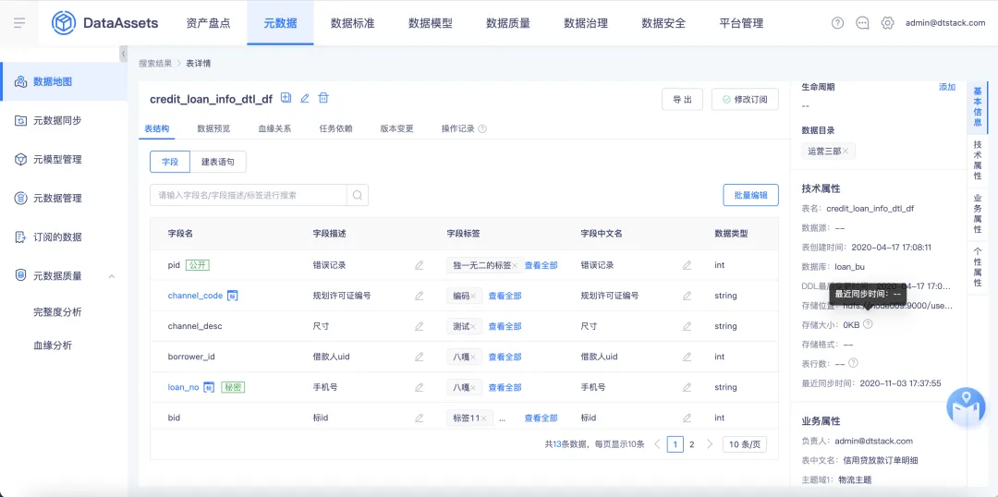Screen dimensions: 998x497
Task: Open the settings gear icon in header
Action: pyautogui.click(x=887, y=23)
